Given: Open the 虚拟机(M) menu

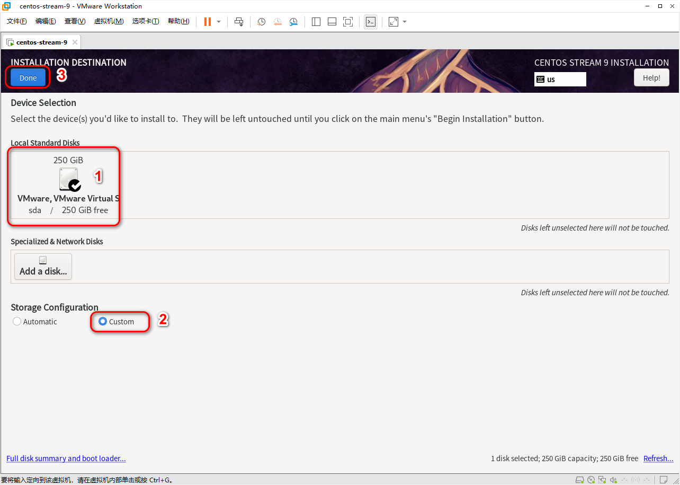Looking at the screenshot, I should (x=109, y=21).
